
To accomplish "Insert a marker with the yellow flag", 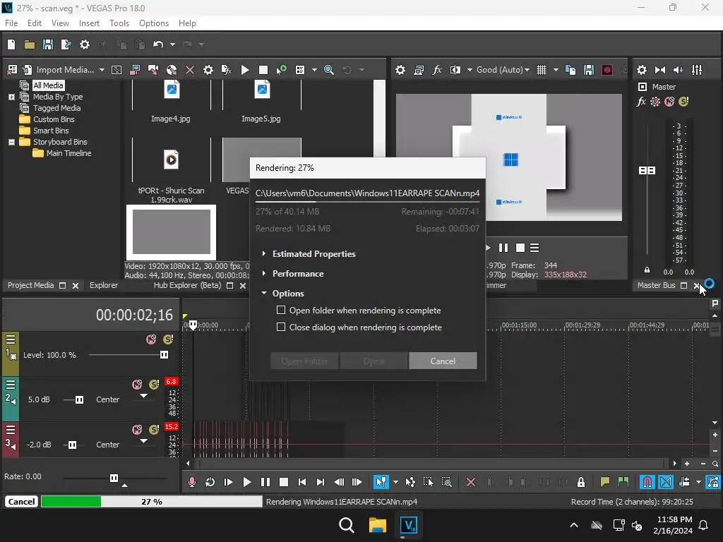I will [x=604, y=482].
